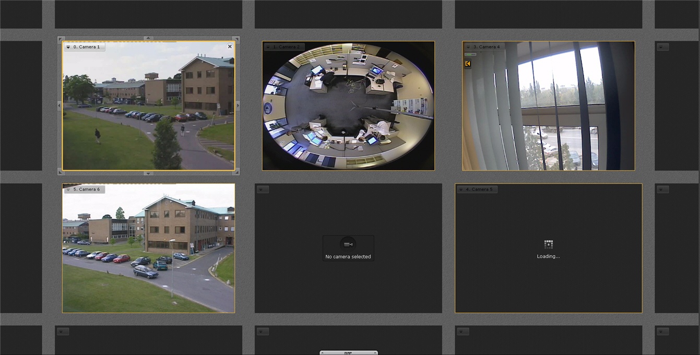700x355 pixels.
Task: Select the Camera 6 building video feed
Action: (x=148, y=248)
